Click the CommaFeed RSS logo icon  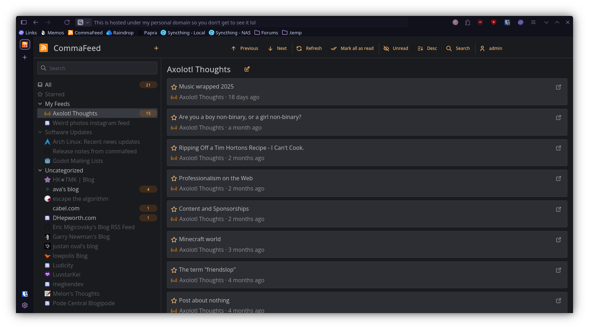click(x=44, y=48)
